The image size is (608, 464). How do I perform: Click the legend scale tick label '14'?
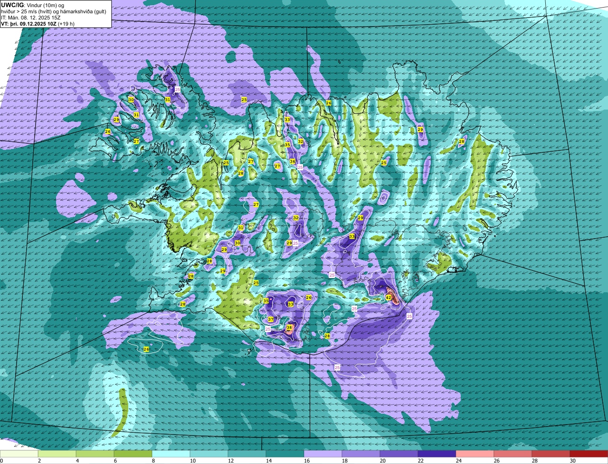tap(268, 461)
